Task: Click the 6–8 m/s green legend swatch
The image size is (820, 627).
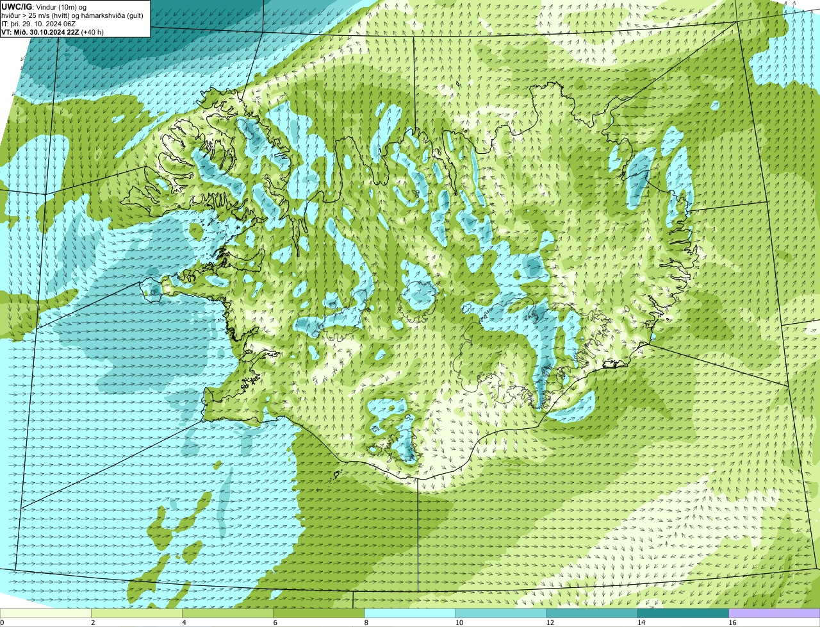Action: tap(318, 614)
